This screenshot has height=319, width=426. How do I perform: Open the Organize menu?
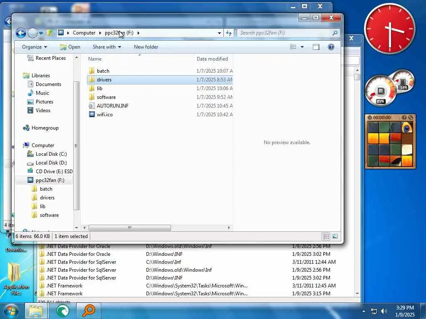[35, 47]
